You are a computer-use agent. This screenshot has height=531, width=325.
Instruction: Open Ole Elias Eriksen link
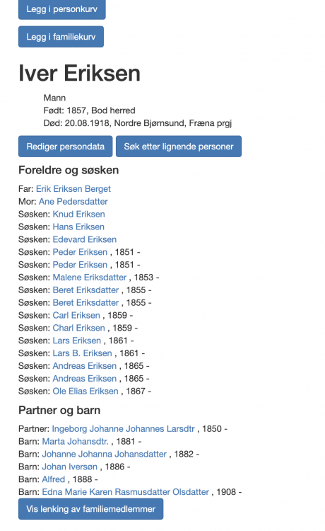click(x=85, y=391)
